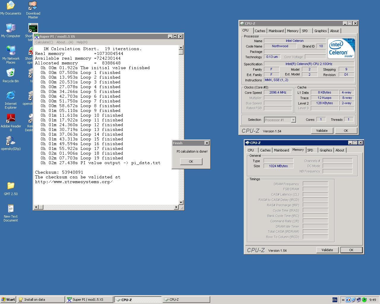380x304 pixels.
Task: Click the green disc tray icon
Action: coord(364,300)
